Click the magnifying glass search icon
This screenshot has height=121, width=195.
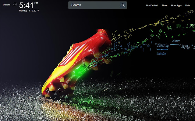(x=123, y=5)
